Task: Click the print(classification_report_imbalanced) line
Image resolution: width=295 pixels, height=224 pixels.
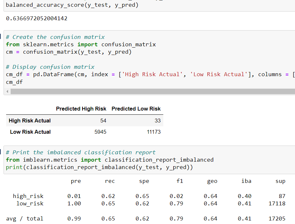Action: coord(99,167)
